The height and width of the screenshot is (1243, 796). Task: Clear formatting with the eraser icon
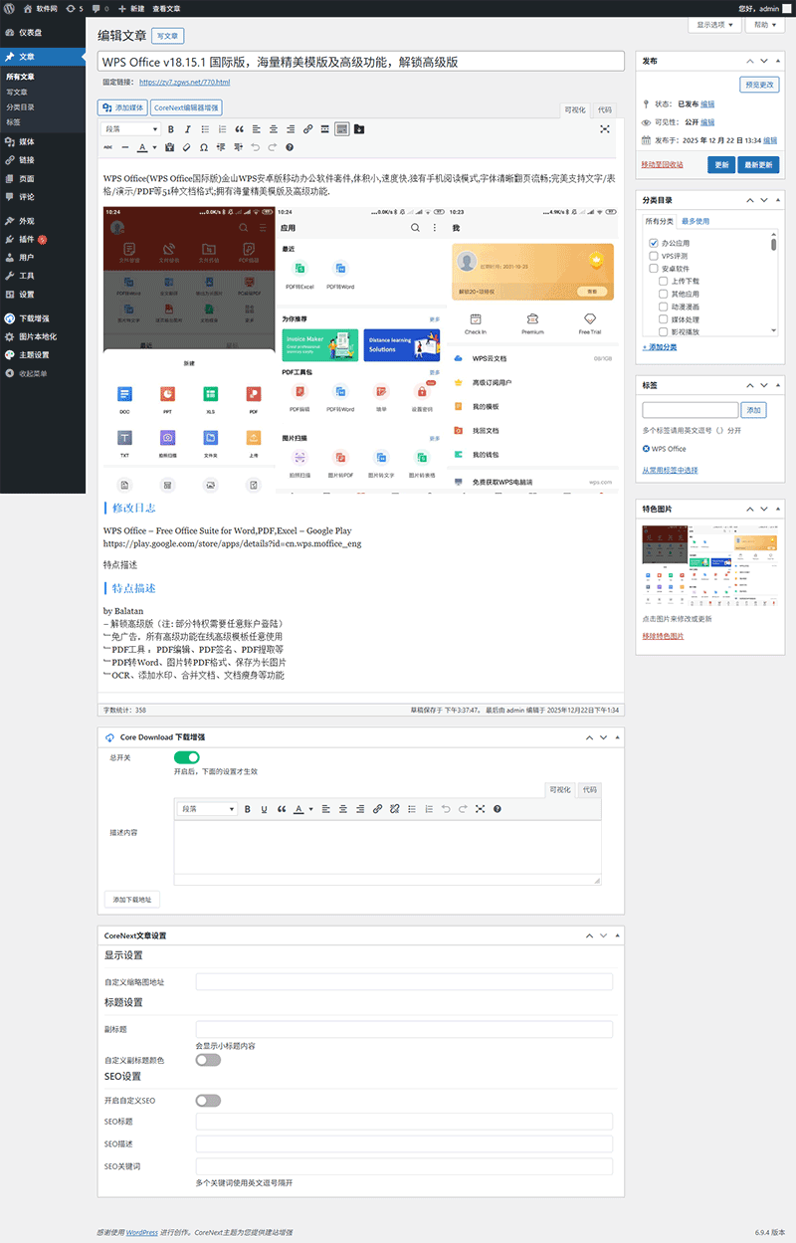(x=186, y=147)
